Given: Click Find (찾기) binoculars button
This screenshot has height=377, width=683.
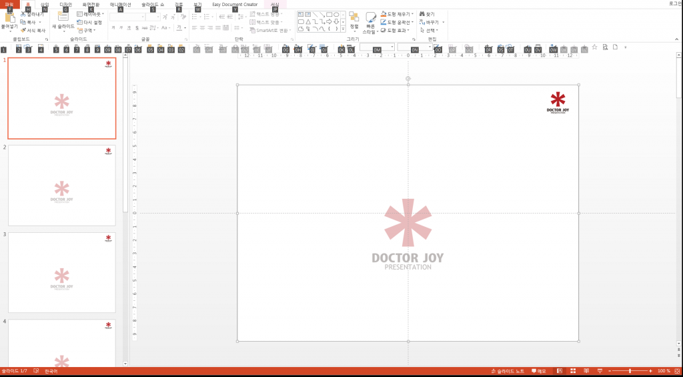Looking at the screenshot, I should 428,14.
